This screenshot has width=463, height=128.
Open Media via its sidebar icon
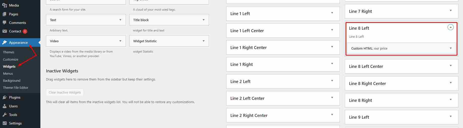tap(5, 5)
